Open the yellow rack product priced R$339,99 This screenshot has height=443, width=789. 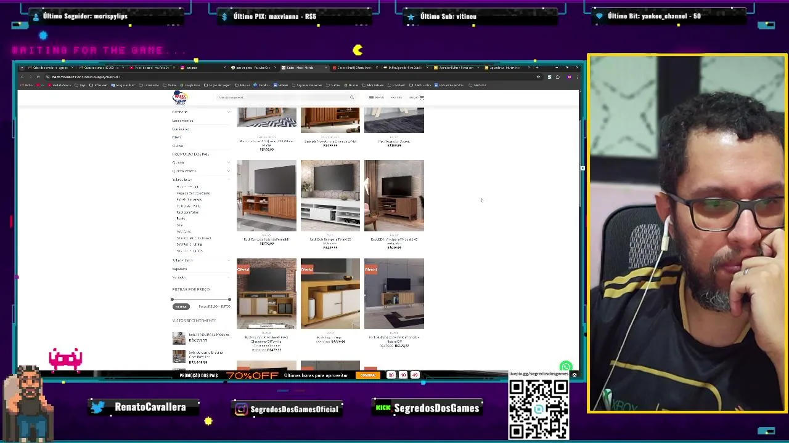point(330,294)
